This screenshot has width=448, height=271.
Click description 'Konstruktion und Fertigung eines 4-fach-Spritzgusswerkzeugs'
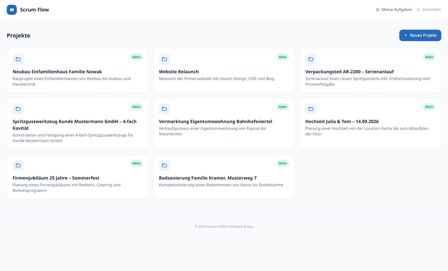[x=73, y=138]
